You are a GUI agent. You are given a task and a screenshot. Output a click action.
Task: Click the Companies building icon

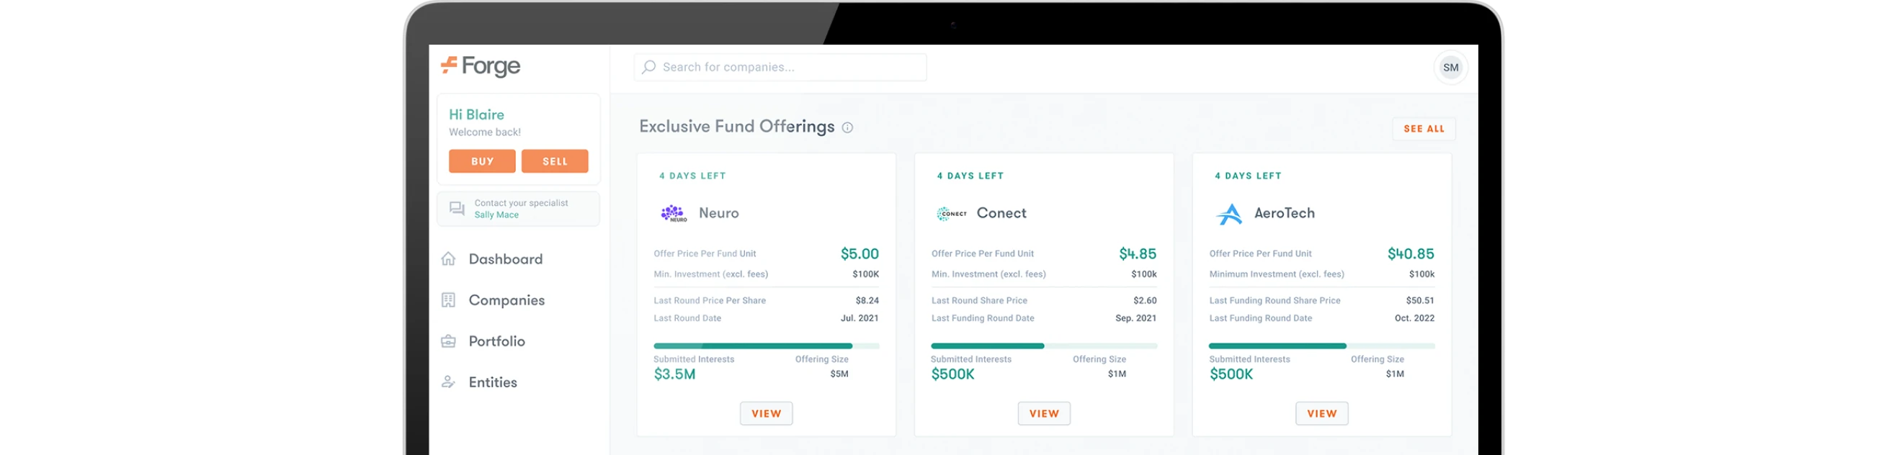click(448, 300)
